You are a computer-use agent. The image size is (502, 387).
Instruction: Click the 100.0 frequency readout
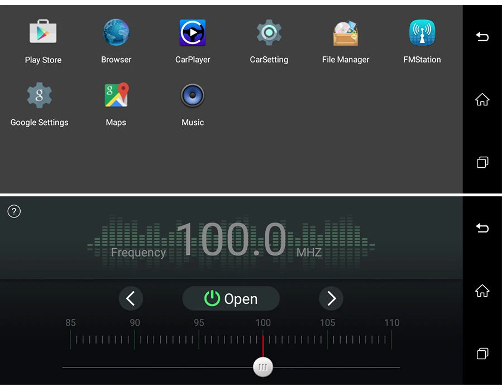tap(232, 240)
